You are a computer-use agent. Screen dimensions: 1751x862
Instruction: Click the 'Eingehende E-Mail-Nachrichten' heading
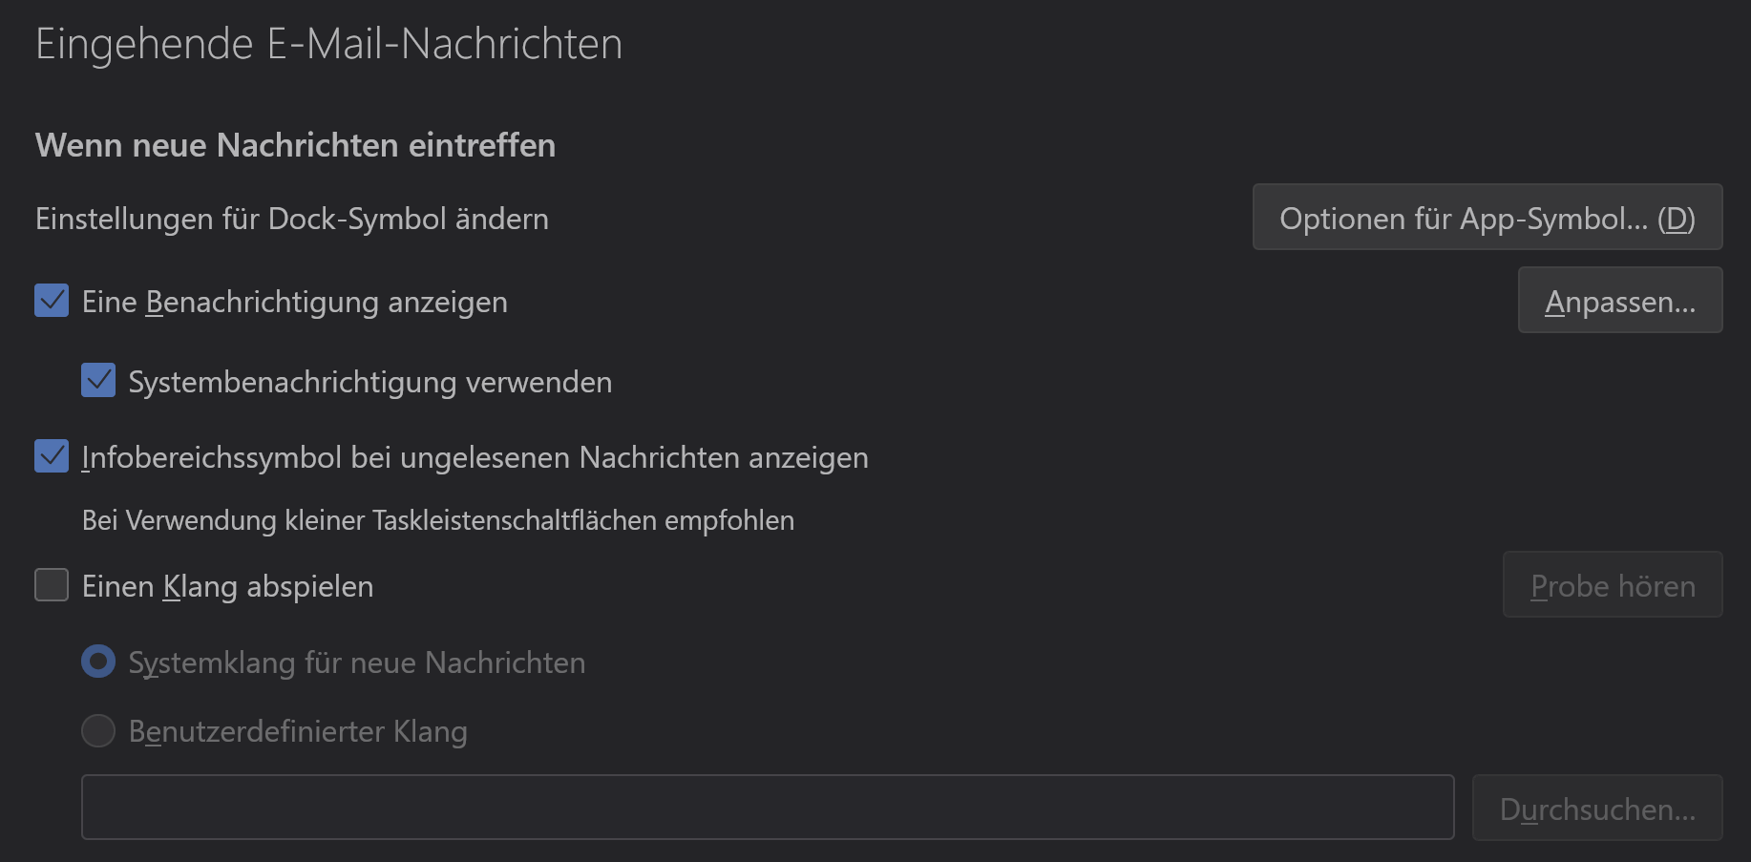328,44
